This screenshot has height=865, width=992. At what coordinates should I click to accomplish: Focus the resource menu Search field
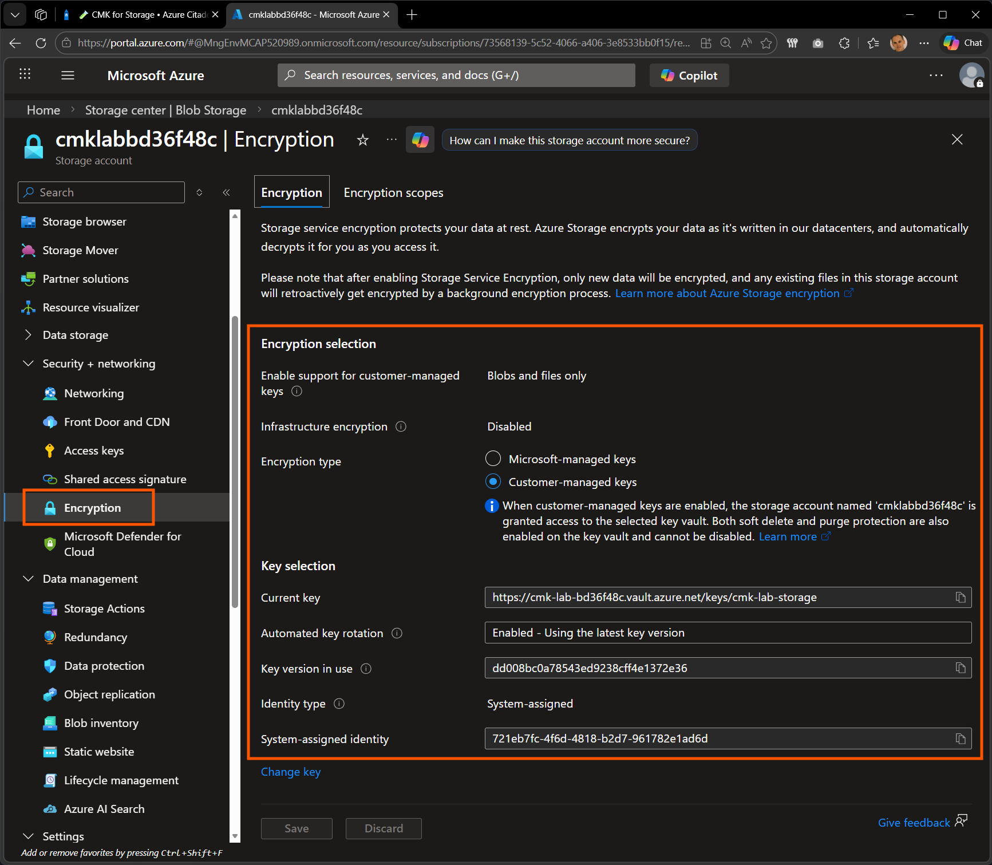point(101,192)
